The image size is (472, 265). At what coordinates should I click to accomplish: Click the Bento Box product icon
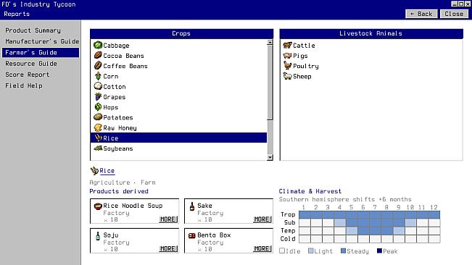click(192, 235)
